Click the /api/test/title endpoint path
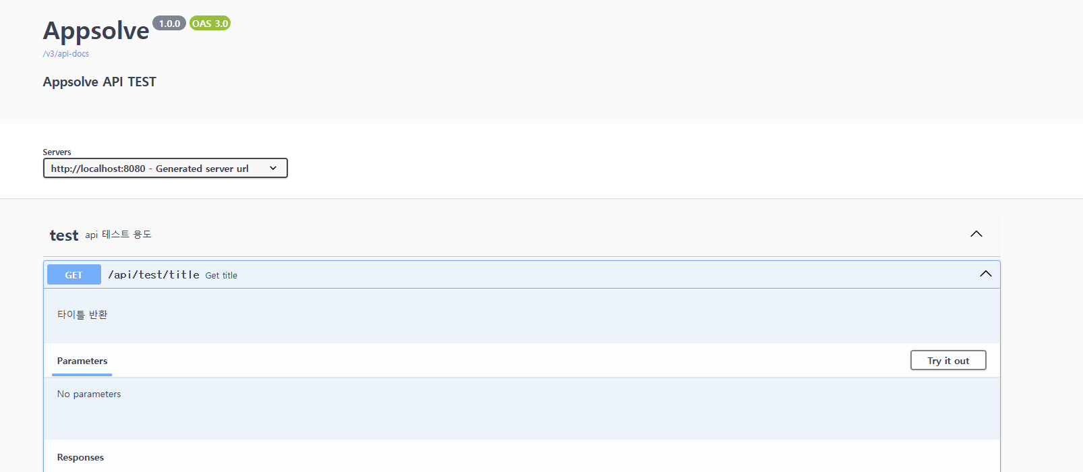 [154, 275]
